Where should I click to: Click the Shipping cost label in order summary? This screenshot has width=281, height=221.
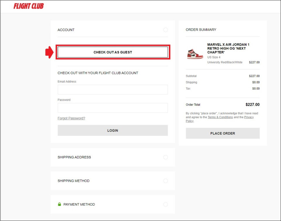[x=192, y=82]
